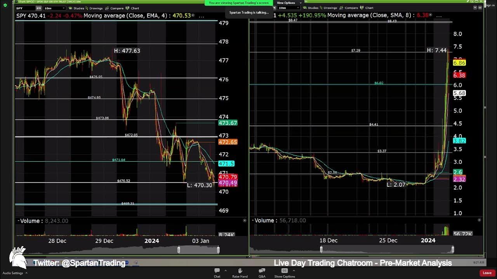Click the $3.37 level label in right chart
Image resolution: width=497 pixels, height=279 pixels.
[382, 151]
